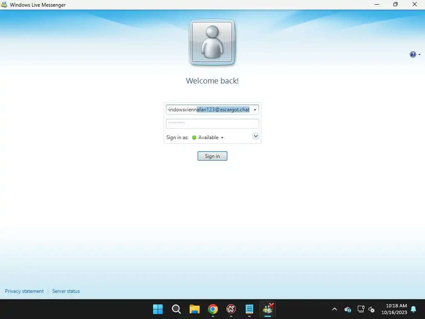Image resolution: width=425 pixels, height=319 pixels.
Task: Open the Privacy statement link
Action: point(24,291)
